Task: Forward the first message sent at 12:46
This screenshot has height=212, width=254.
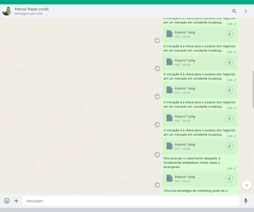Action: (x=157, y=40)
